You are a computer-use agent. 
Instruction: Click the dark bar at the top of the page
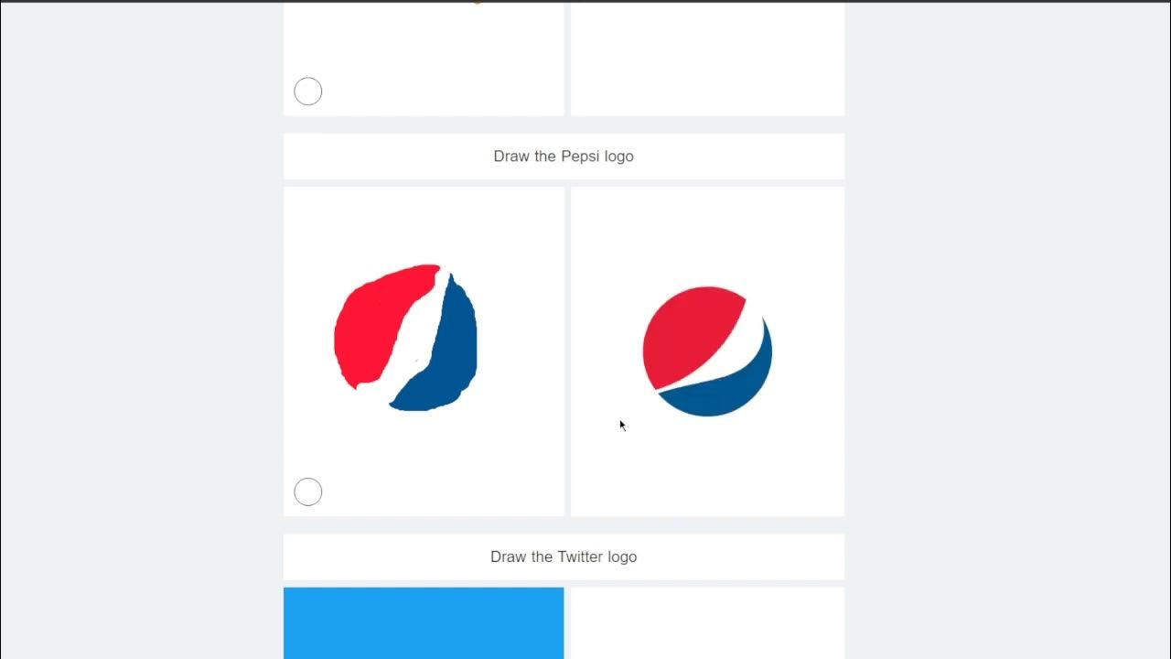point(585,1)
